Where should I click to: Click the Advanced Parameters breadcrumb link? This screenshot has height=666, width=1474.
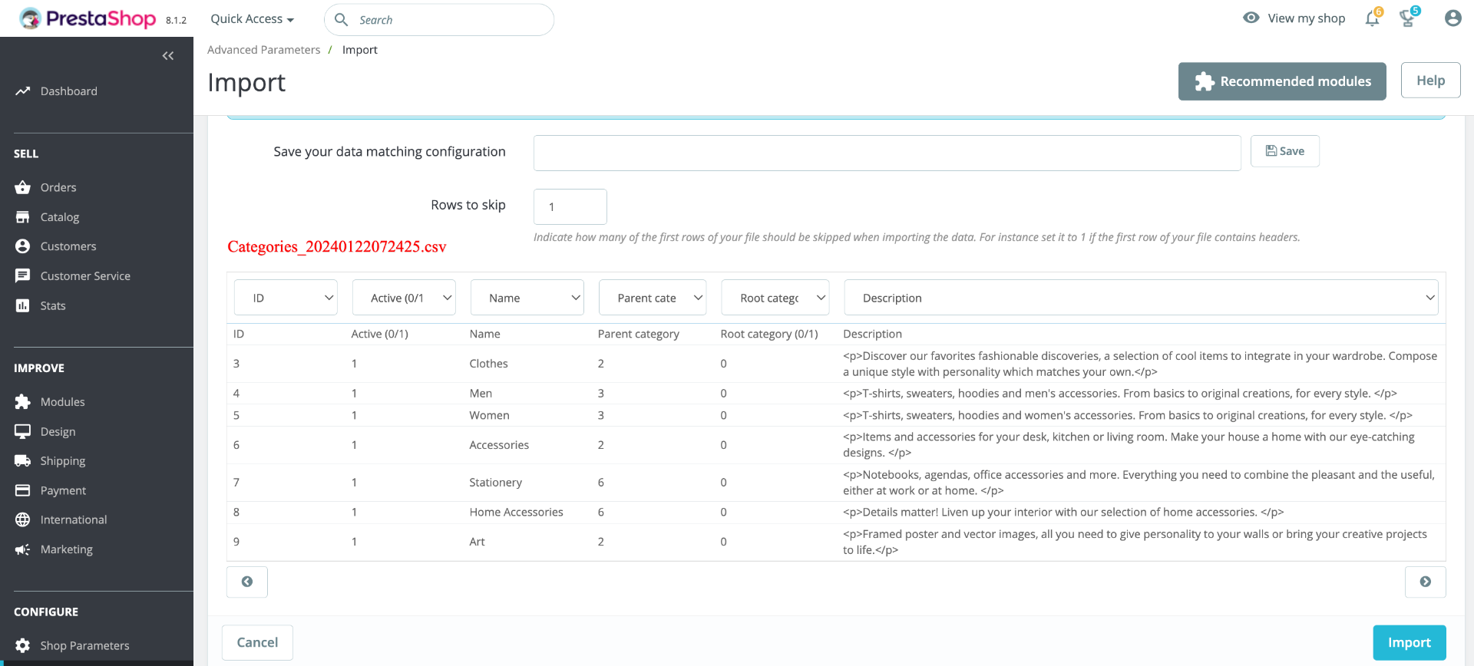tap(263, 50)
